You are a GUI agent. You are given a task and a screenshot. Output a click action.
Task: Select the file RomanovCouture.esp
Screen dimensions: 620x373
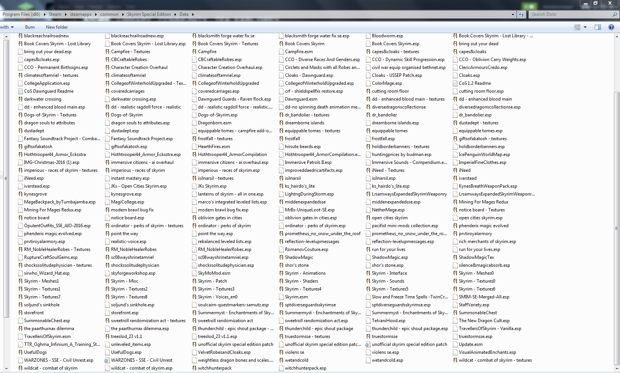pyautogui.click(x=306, y=249)
